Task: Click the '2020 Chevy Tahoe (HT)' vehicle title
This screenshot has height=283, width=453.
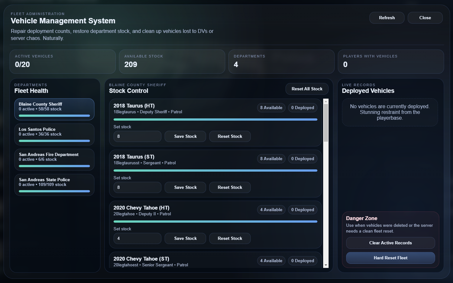Action: coord(142,208)
